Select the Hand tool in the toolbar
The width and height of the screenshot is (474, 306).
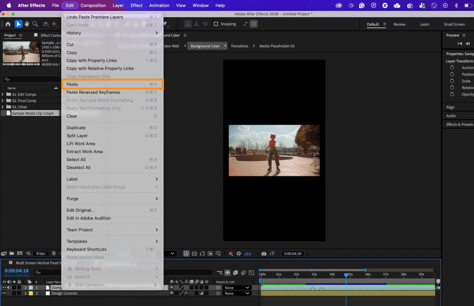tap(26, 24)
